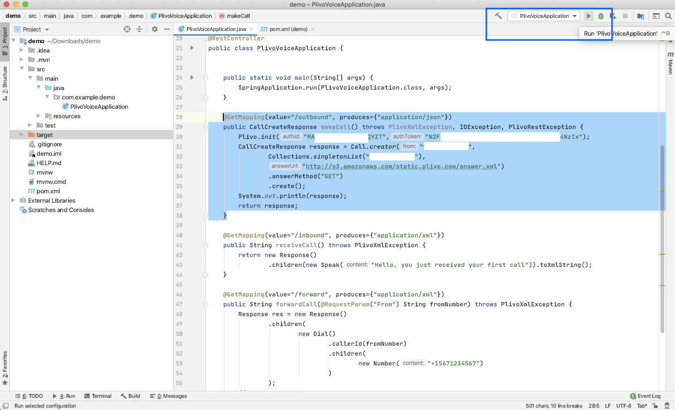
Task: Expand External Libraries node
Action: [13, 200]
